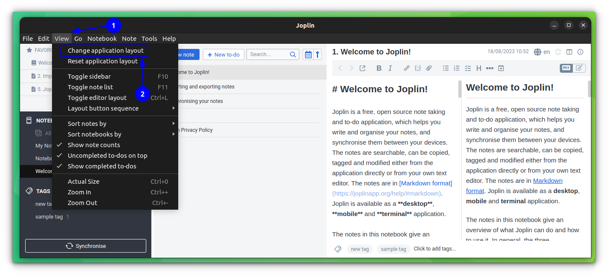The image size is (608, 276).
Task: Type a query in the Search field
Action: tap(269, 54)
